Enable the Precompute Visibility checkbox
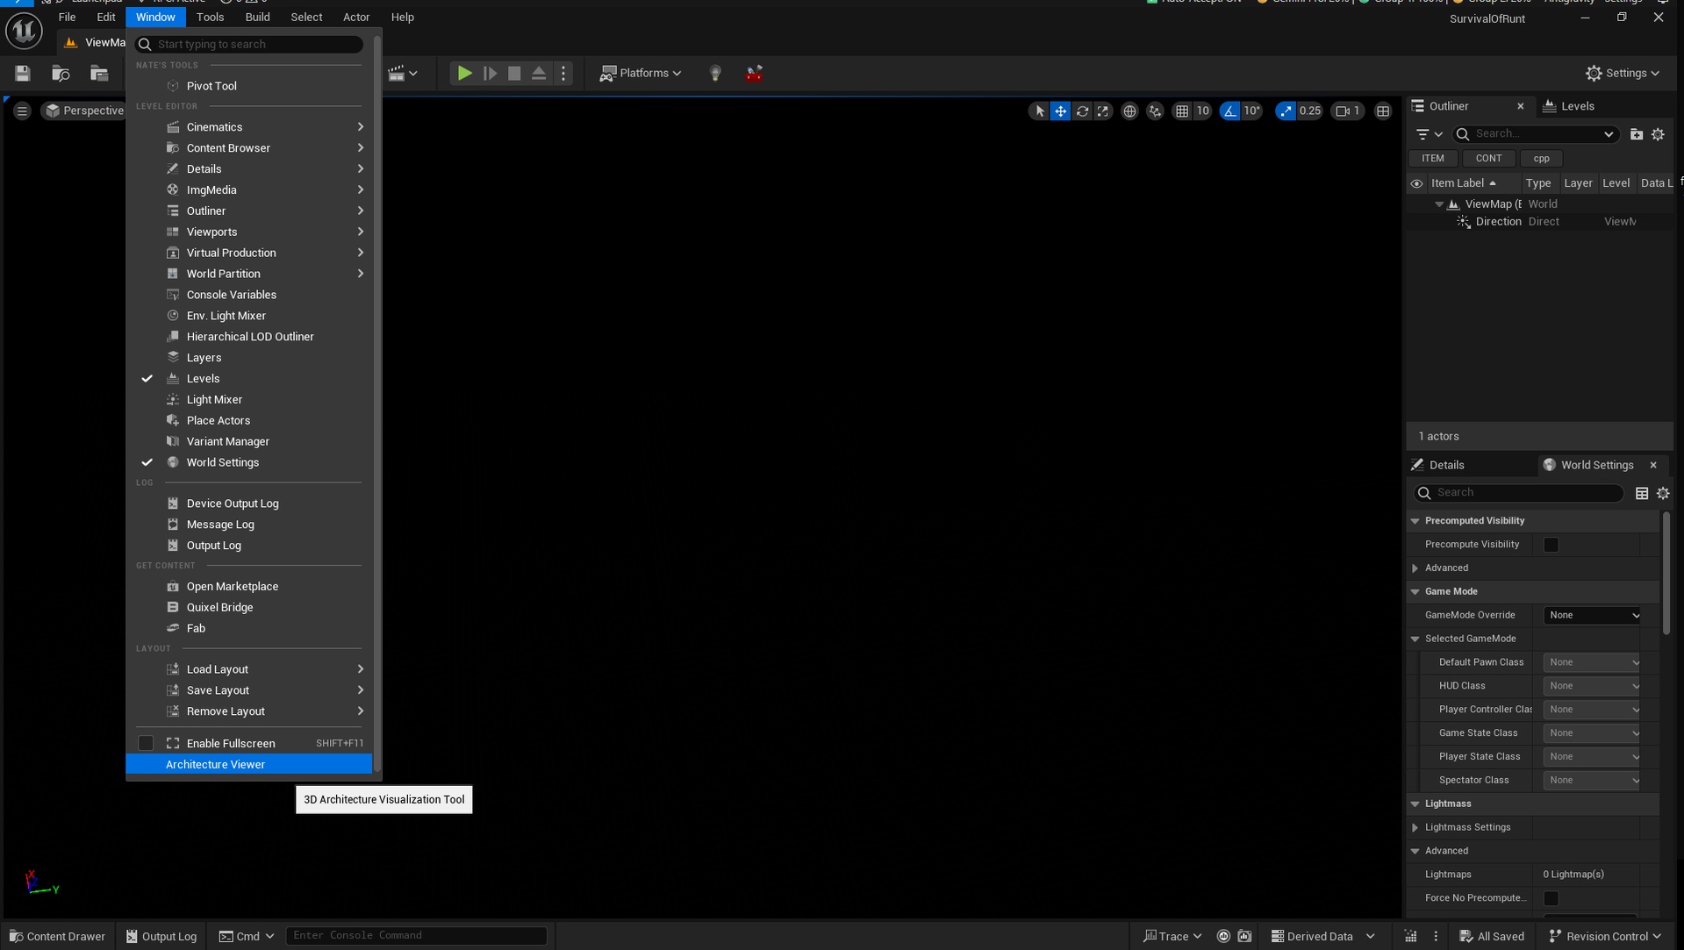 tap(1551, 545)
